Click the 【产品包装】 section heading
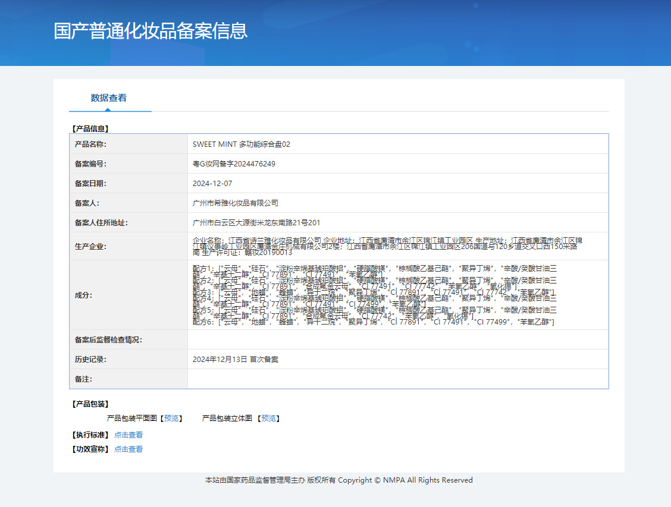Screen dimensions: 671x507 [x=90, y=404]
